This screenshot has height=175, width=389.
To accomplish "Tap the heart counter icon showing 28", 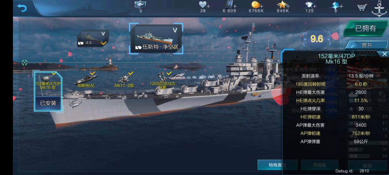I will 203,5.
